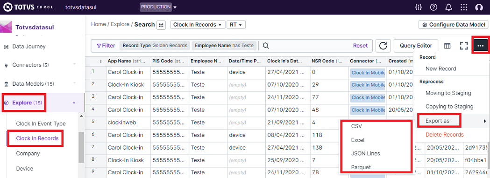Sort by PIS Code column header
490x178 pixels.
point(170,61)
